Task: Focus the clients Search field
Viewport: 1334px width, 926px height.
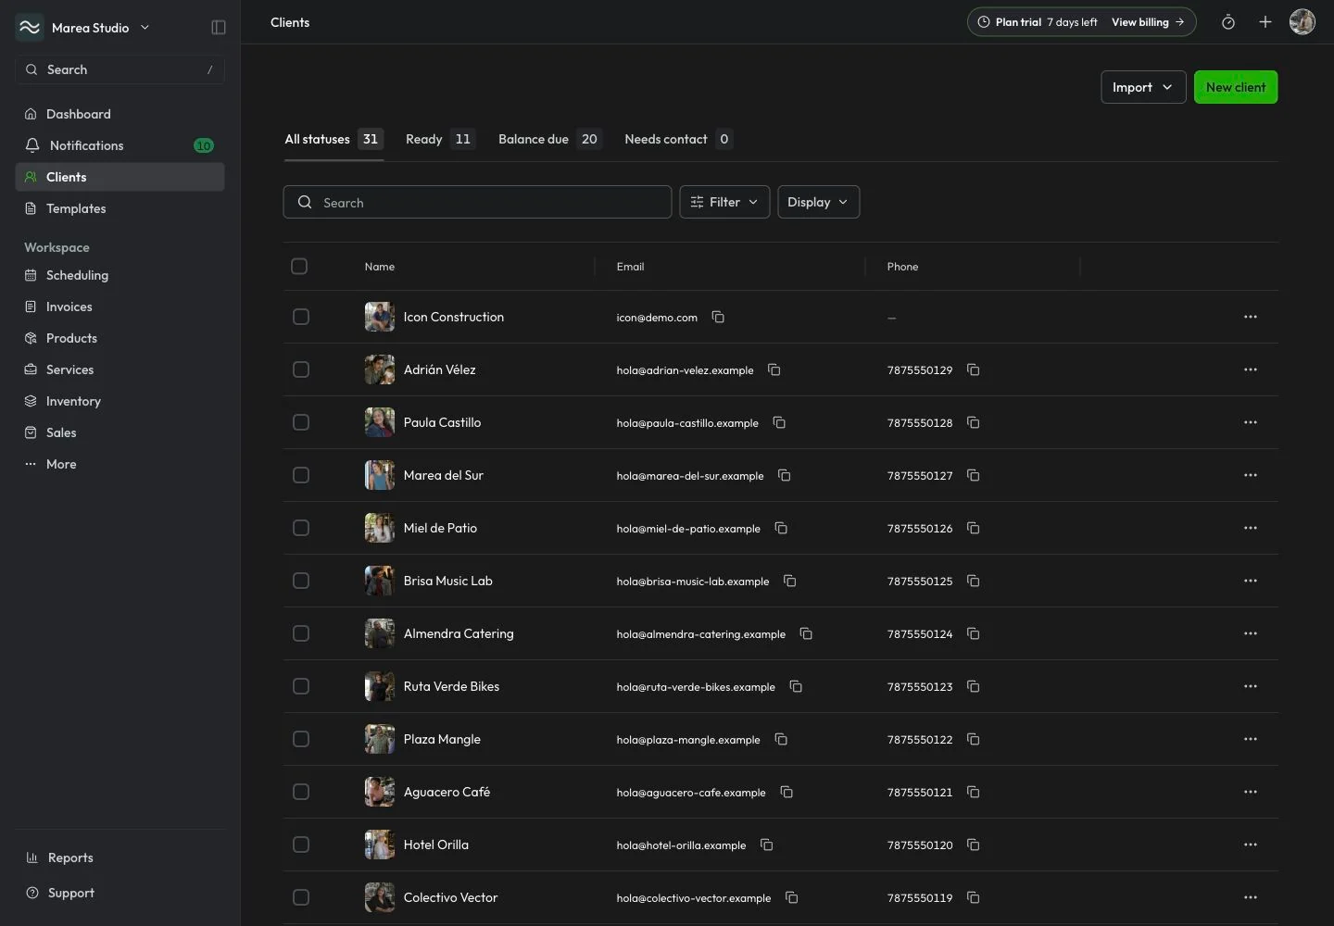Action: click(477, 202)
